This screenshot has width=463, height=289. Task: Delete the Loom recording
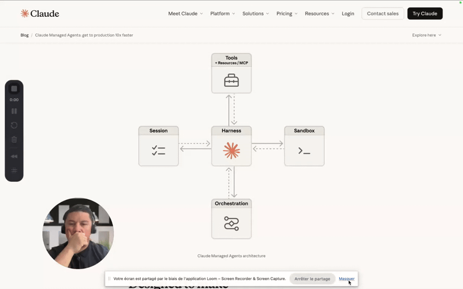click(14, 139)
